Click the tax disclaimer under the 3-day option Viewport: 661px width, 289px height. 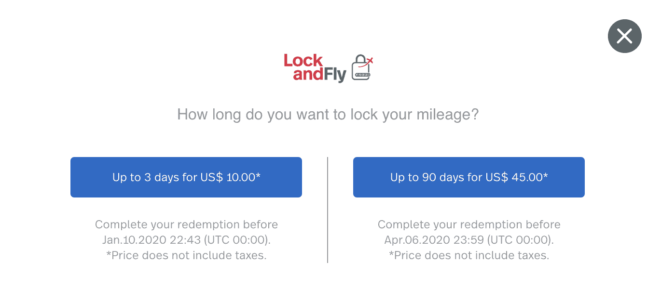(186, 255)
